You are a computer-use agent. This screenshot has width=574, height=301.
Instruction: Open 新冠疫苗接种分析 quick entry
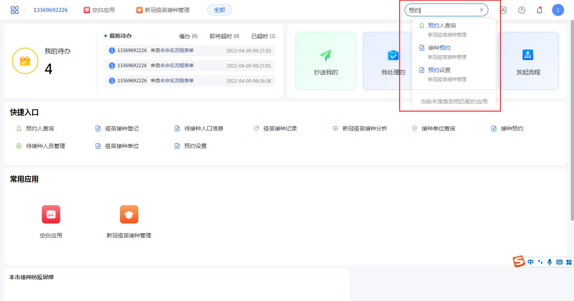pos(364,128)
